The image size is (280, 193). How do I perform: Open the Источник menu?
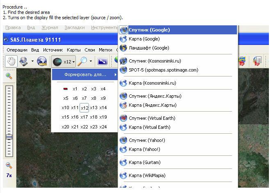click(x=53, y=50)
